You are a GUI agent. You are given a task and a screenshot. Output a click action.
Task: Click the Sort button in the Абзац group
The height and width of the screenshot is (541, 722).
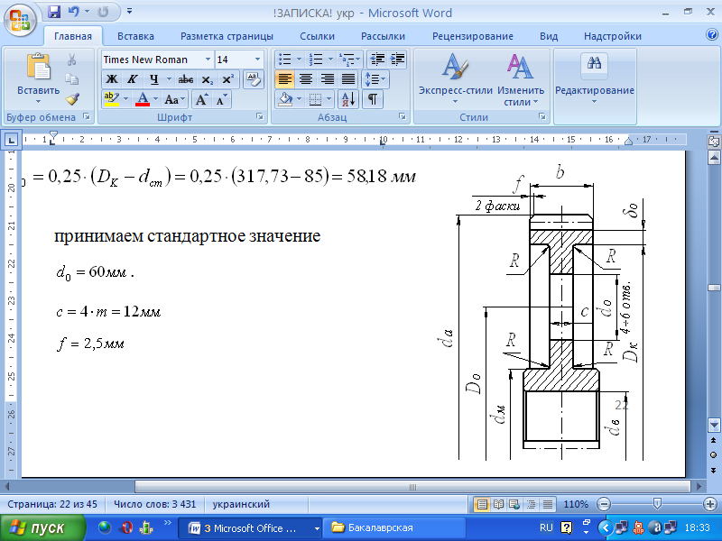pyautogui.click(x=348, y=99)
